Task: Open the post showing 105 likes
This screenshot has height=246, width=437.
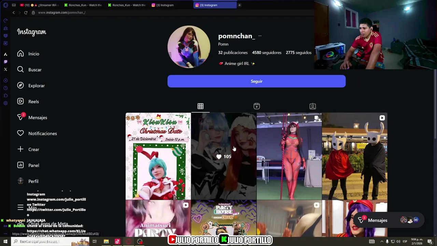Action: [224, 156]
